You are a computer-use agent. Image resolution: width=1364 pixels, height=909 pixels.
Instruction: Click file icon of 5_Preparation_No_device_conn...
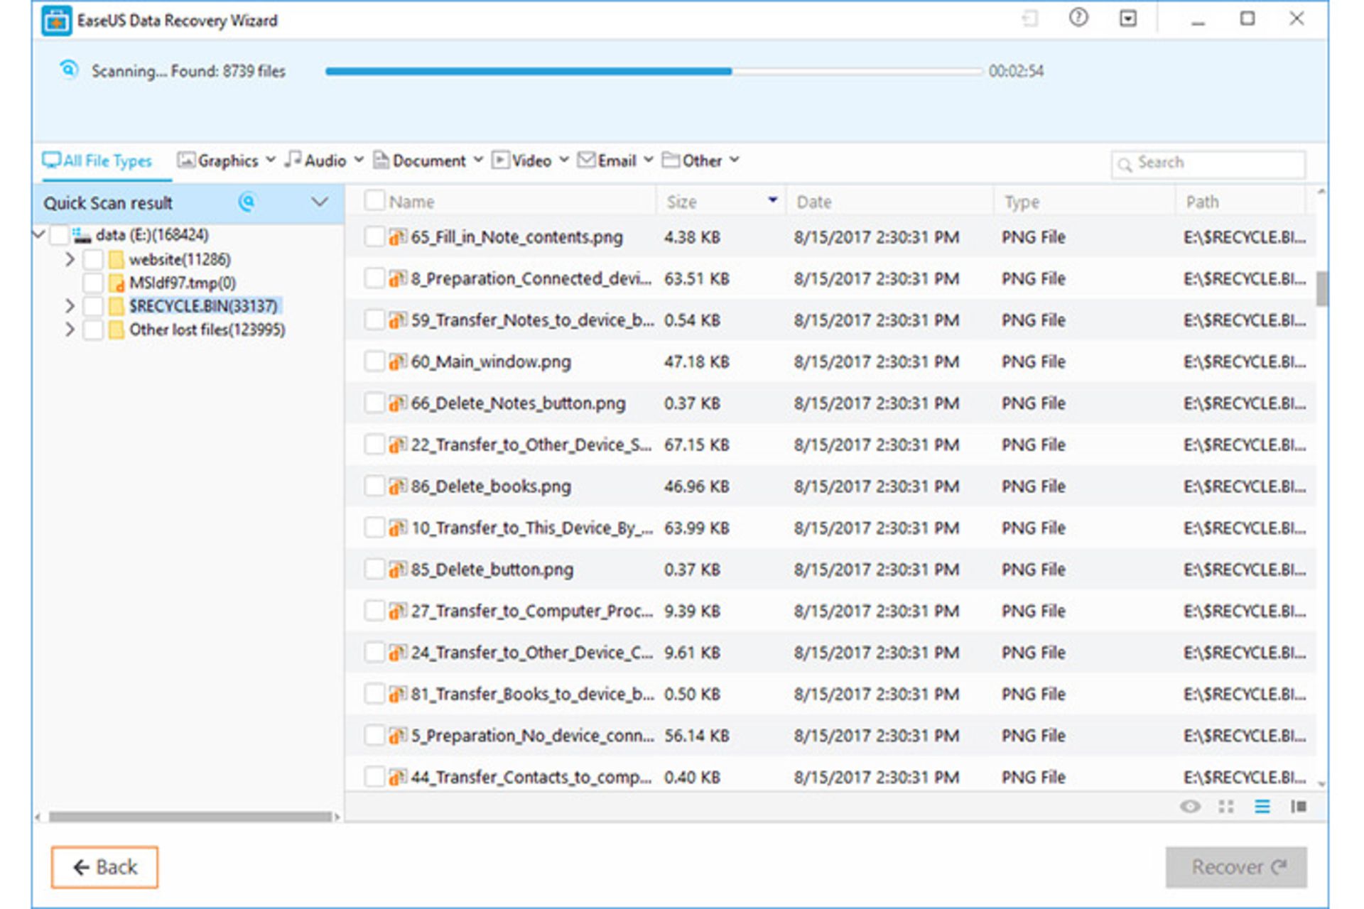pos(398,735)
